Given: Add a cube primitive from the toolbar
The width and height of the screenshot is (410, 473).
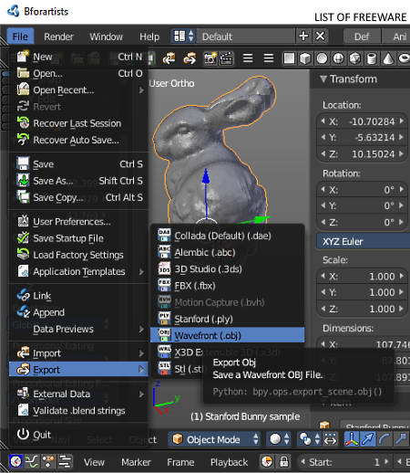Looking at the screenshot, I should [305, 58].
